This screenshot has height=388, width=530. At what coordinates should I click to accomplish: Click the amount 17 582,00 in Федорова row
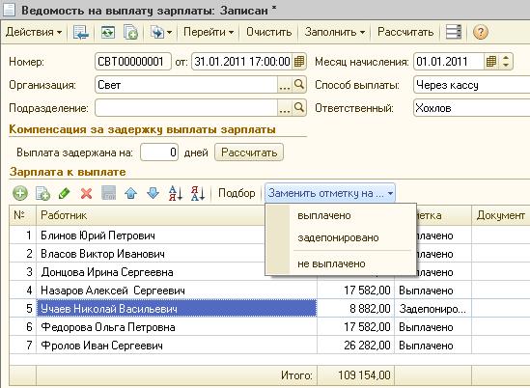355,327
